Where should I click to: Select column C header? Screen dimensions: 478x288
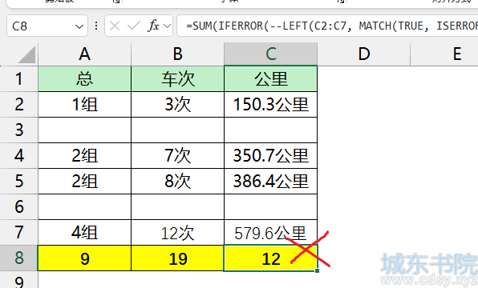pos(271,54)
